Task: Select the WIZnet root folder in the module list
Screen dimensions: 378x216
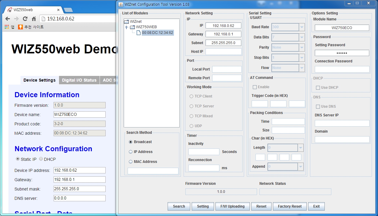Action: (x=133, y=22)
